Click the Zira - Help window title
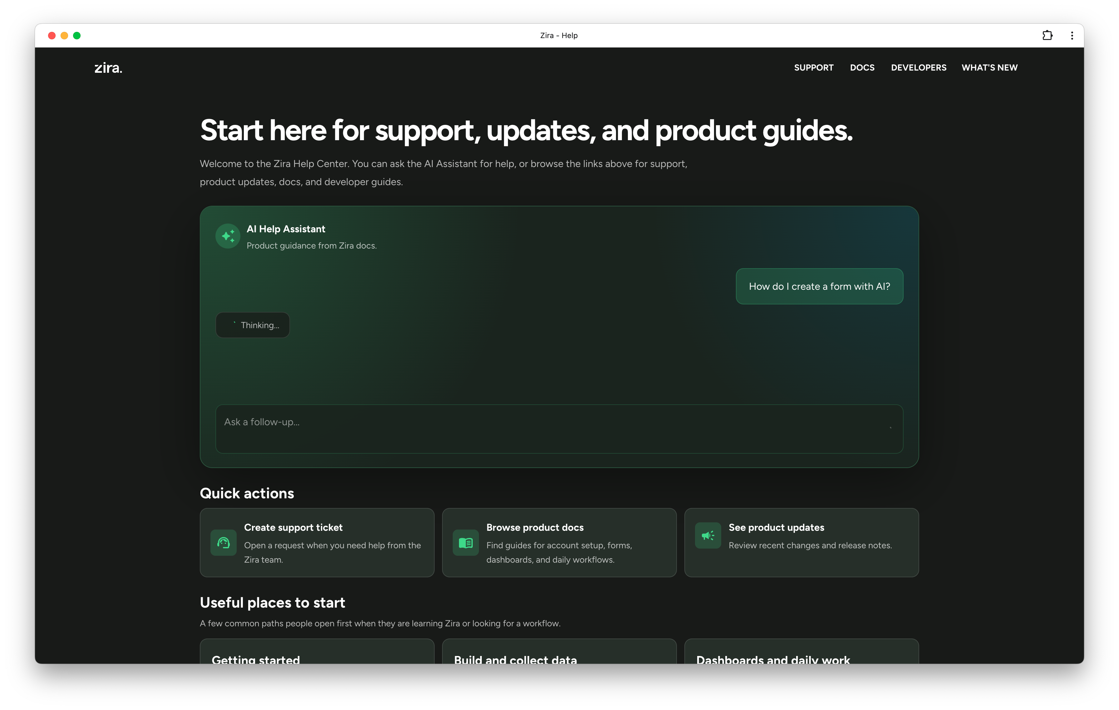This screenshot has width=1119, height=710. [x=559, y=35]
